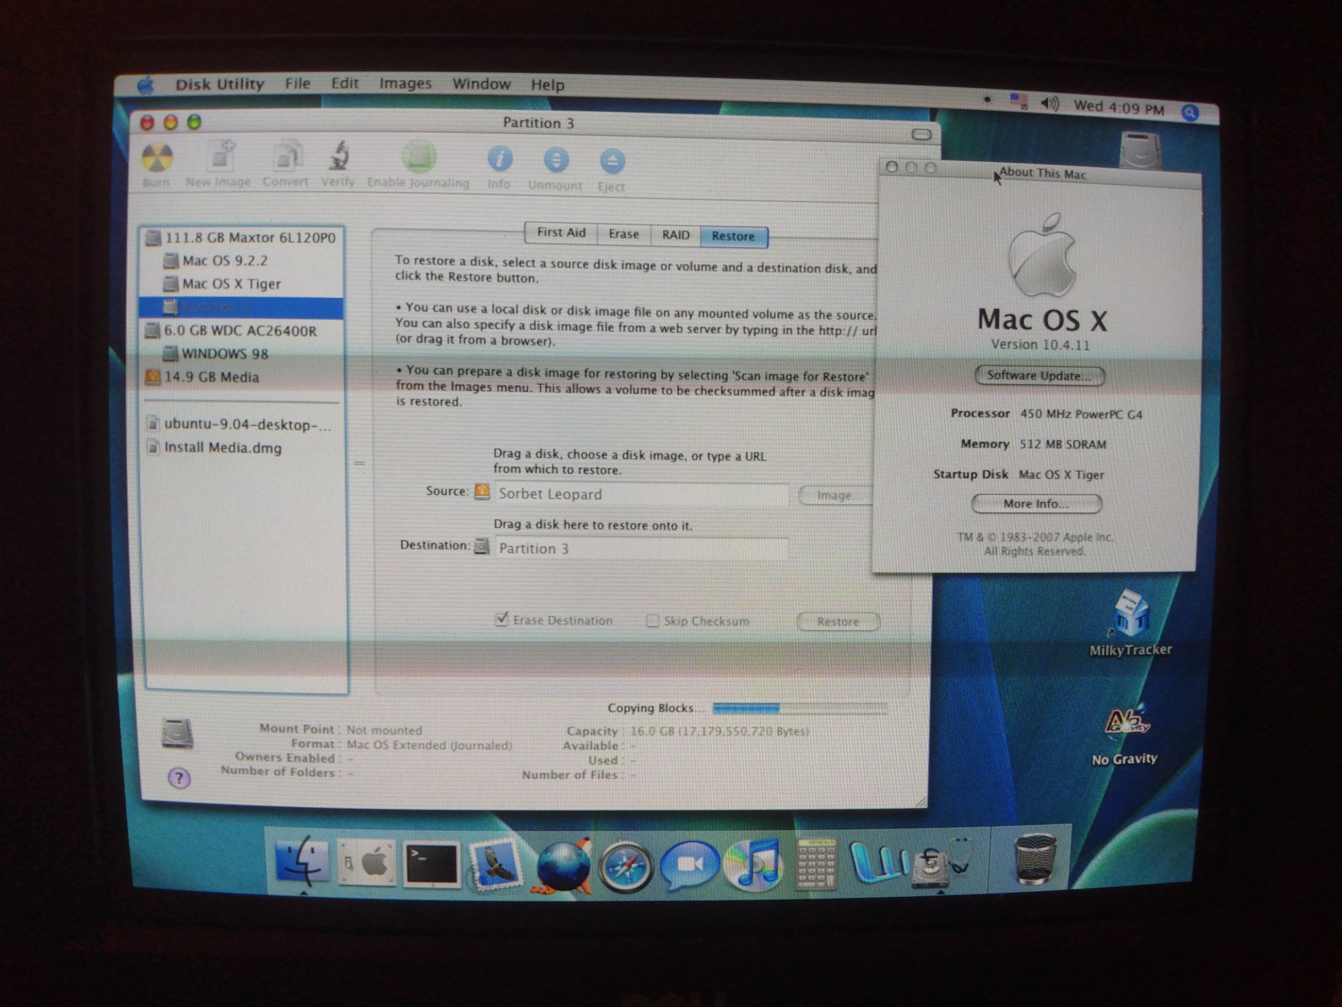
Task: Open the Images menu
Action: tap(405, 84)
